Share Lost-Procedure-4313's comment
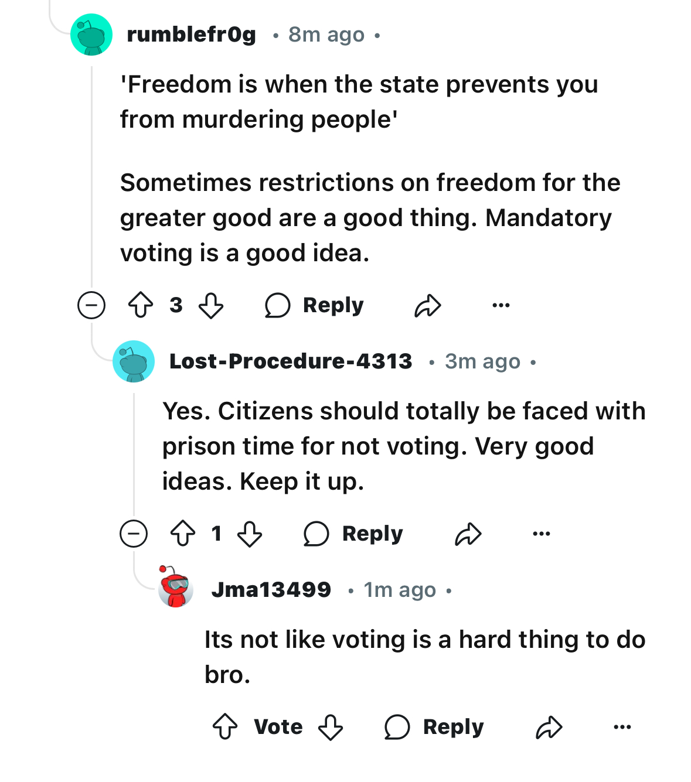The width and height of the screenshot is (691, 782). pos(468,534)
